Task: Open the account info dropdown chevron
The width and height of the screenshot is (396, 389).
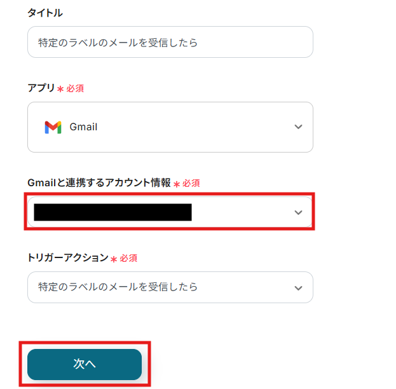Action: tap(298, 212)
